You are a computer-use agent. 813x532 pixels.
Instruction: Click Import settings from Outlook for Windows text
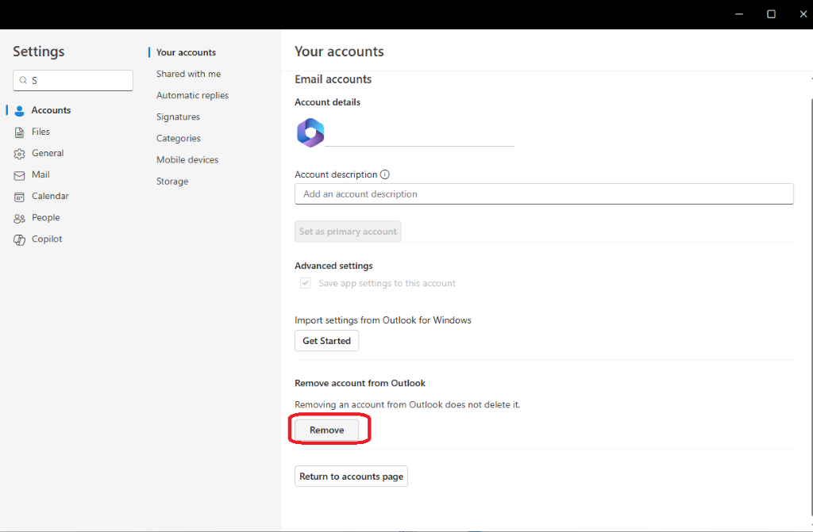click(x=383, y=320)
